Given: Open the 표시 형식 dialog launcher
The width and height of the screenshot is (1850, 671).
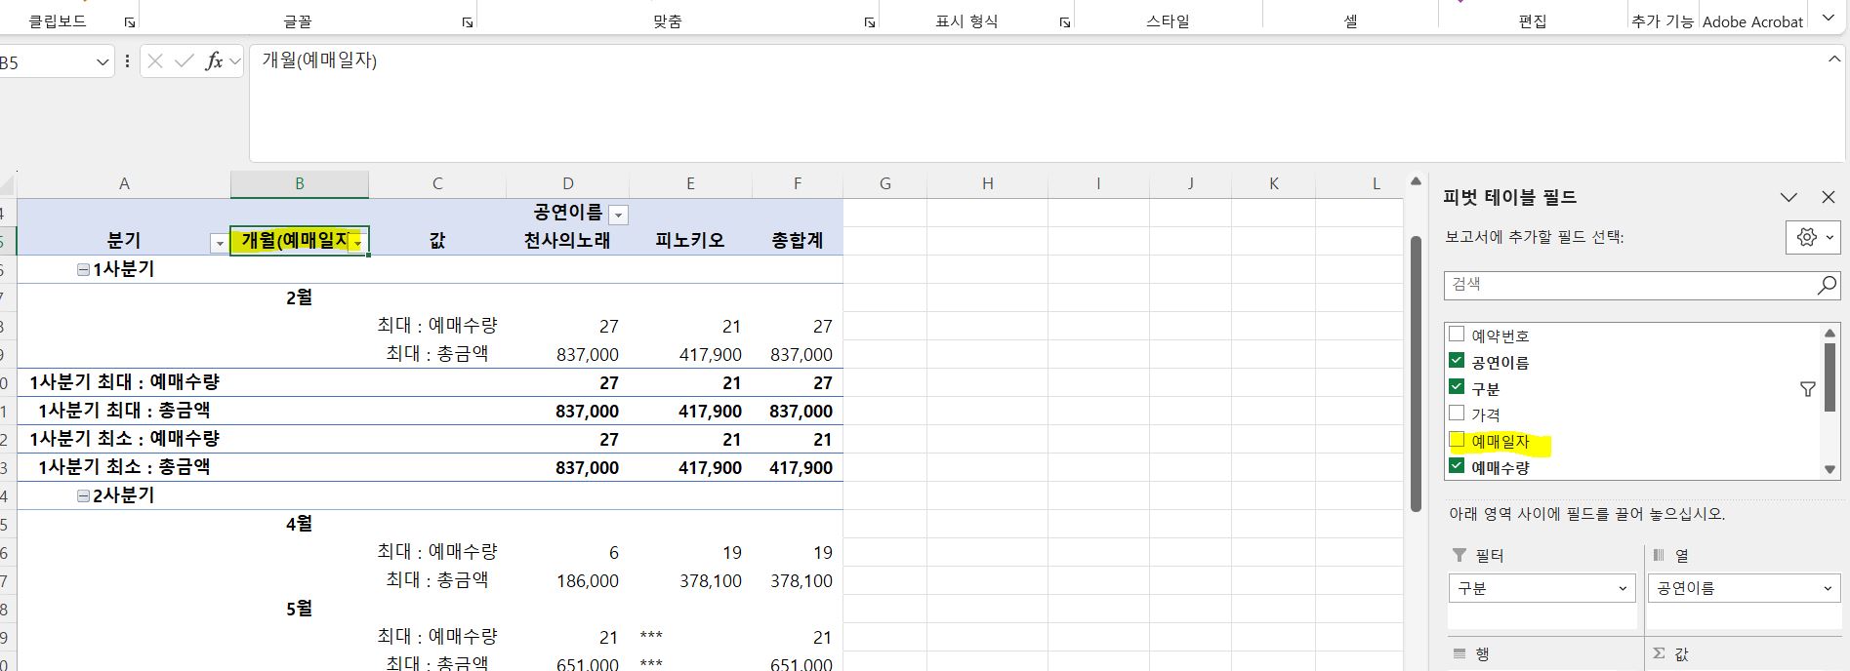Looking at the screenshot, I should pos(1064,22).
